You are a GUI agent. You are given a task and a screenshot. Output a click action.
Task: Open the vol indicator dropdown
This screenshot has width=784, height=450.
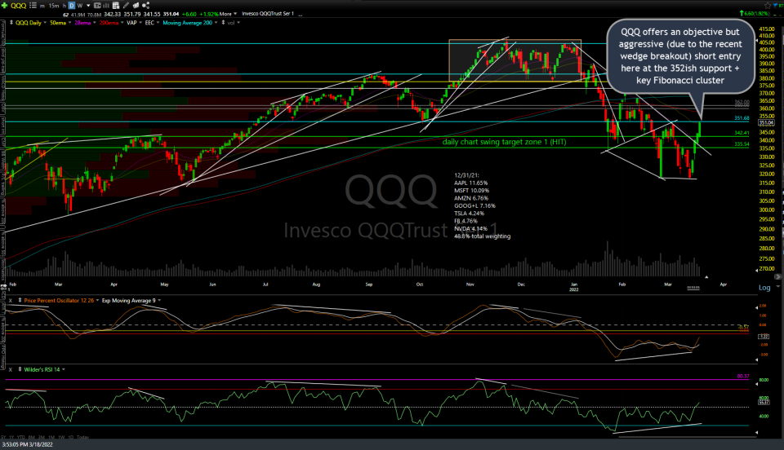pos(238,23)
